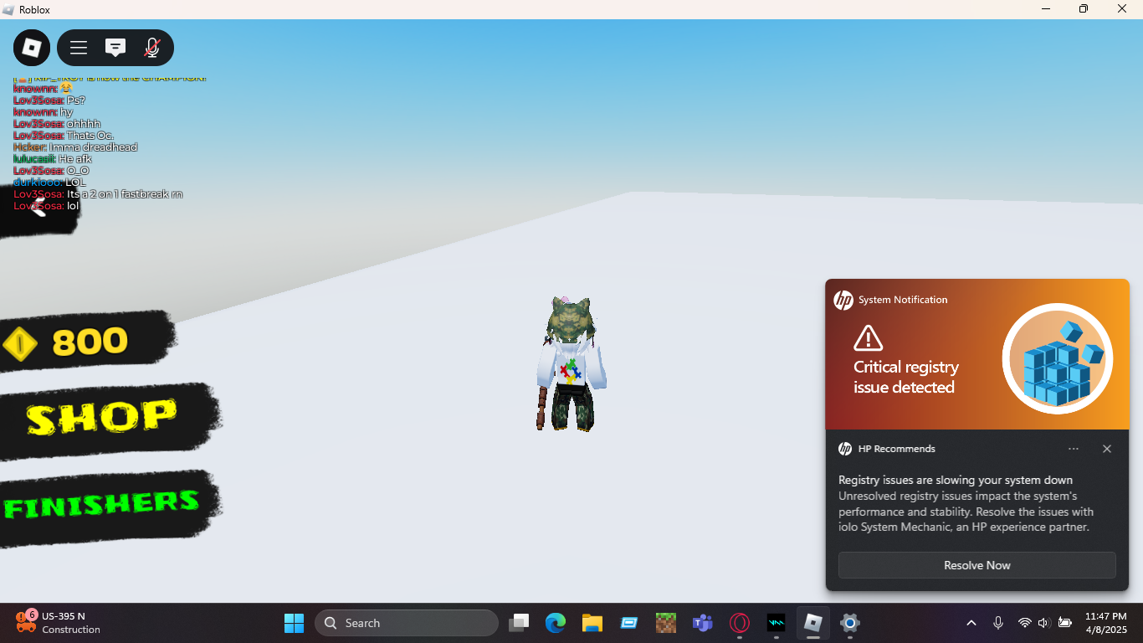This screenshot has height=643, width=1143.
Task: Click the HP logo in System Notification
Action: tap(843, 300)
